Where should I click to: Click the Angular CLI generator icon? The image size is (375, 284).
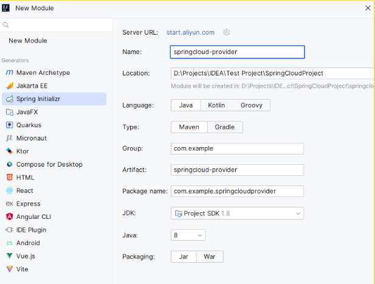10,216
